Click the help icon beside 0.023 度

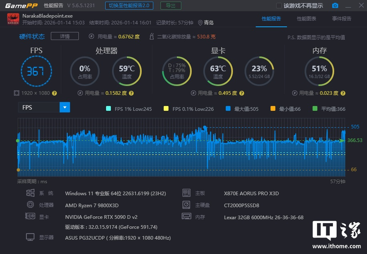[342, 93]
